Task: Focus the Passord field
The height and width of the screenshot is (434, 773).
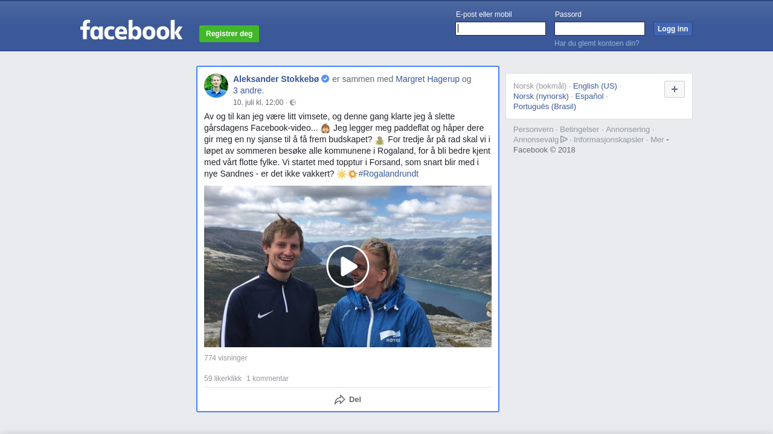Action: (600, 29)
